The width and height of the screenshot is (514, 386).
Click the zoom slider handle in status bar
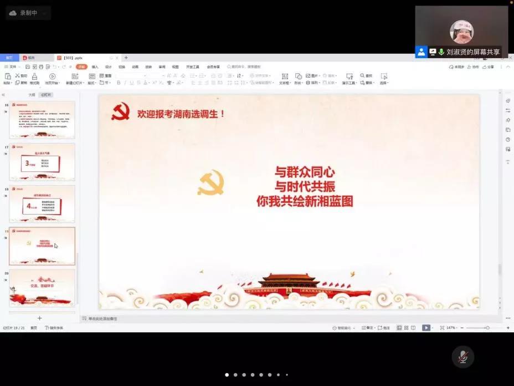click(487, 328)
